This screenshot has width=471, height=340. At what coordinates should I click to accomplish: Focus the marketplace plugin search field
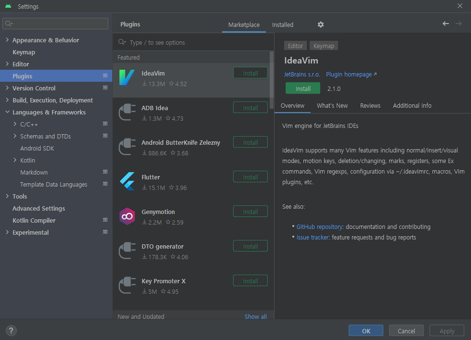point(194,42)
